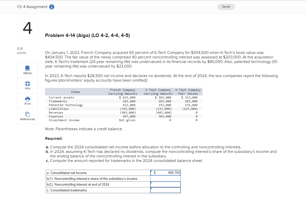Click K-Tech expenses value 303,000
Screen dimensions: 306x202
165,116
